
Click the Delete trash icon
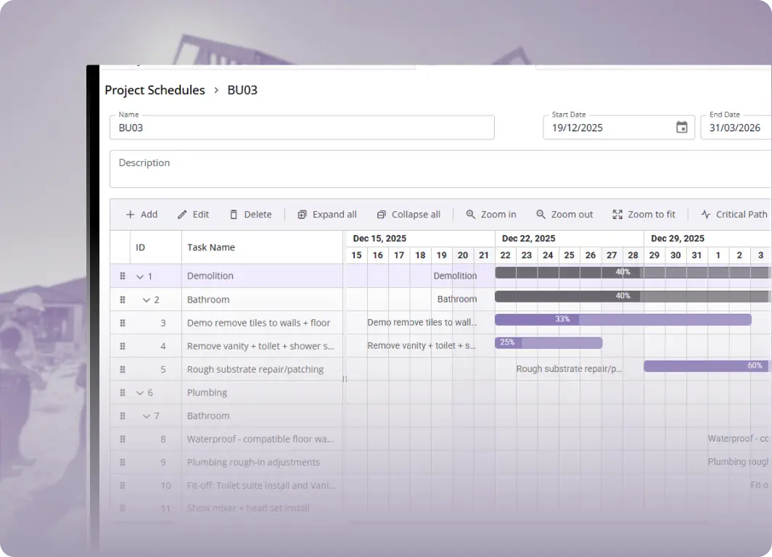234,214
